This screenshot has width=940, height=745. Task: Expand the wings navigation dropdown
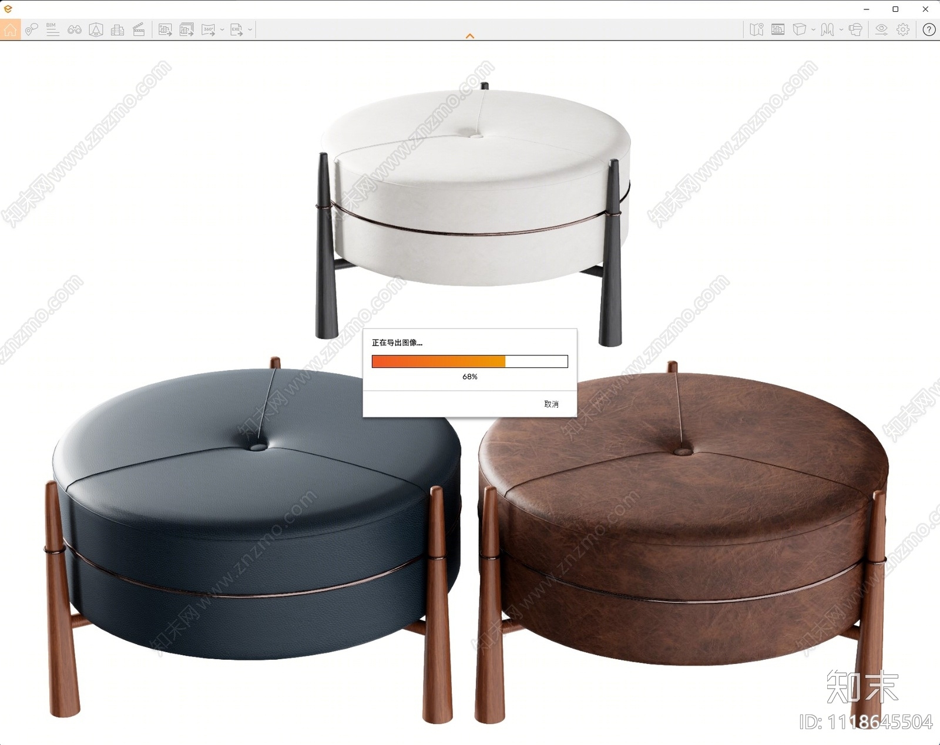tap(841, 29)
